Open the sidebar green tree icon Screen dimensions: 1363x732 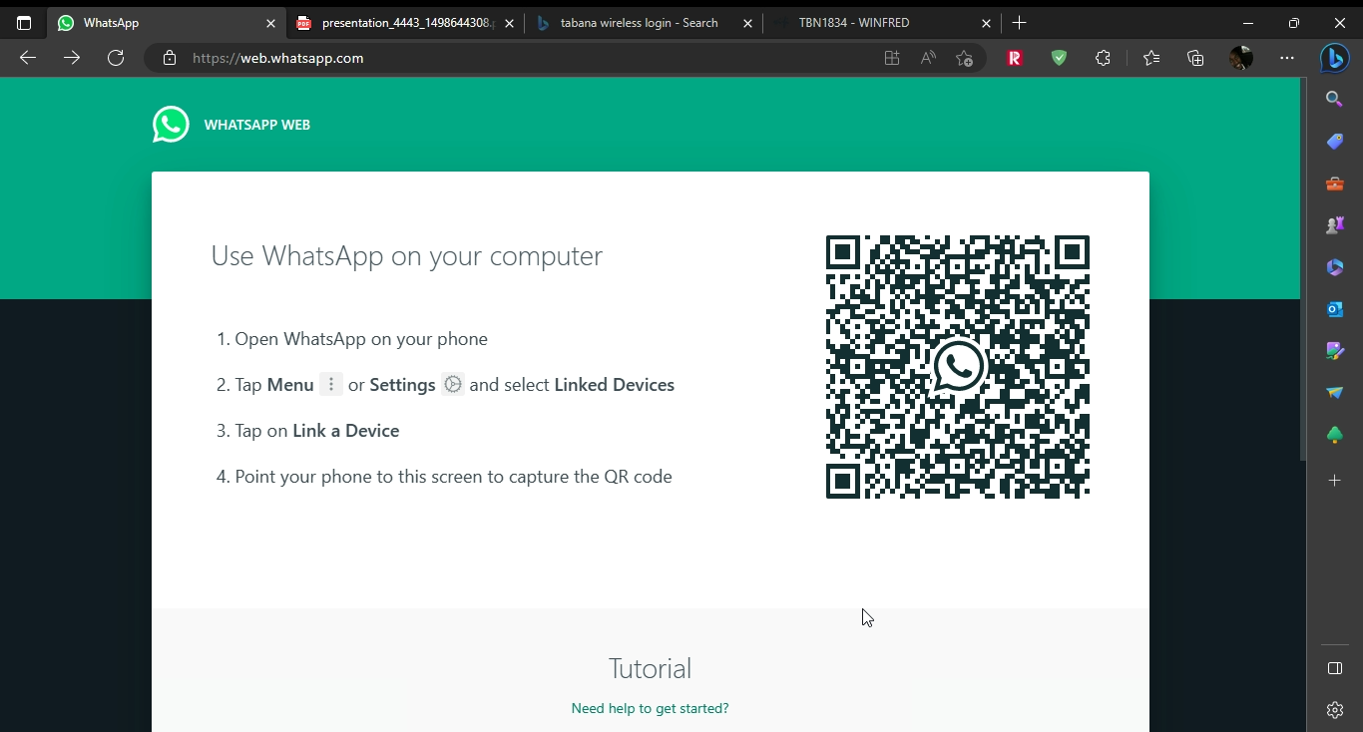(1335, 435)
